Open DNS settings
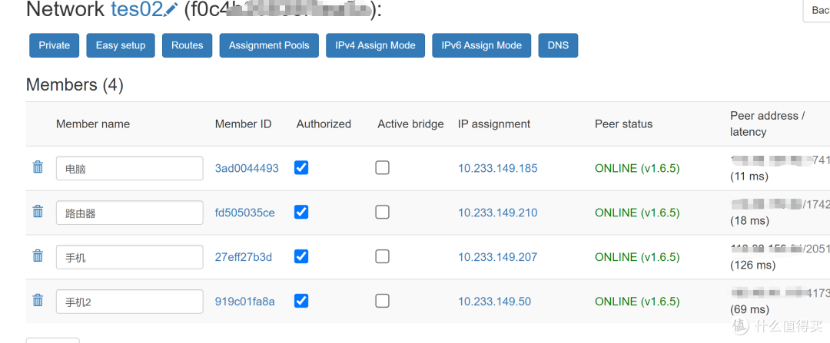 point(558,45)
